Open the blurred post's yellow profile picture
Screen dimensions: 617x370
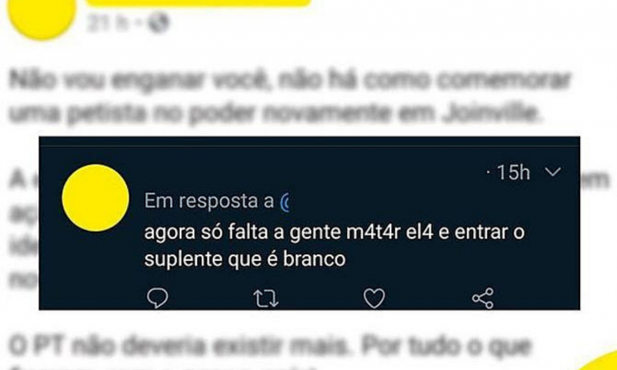pyautogui.click(x=42, y=16)
